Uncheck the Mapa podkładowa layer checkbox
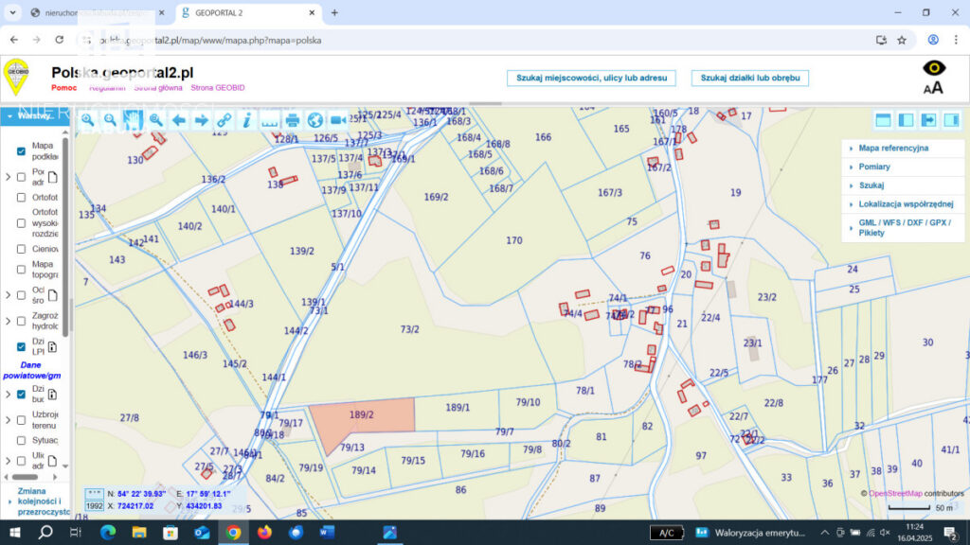Image resolution: width=970 pixels, height=545 pixels. tap(22, 151)
